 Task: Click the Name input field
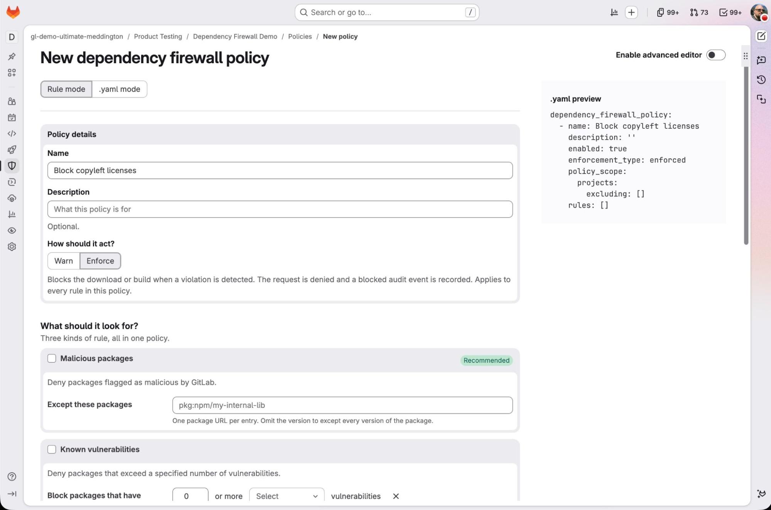(280, 170)
